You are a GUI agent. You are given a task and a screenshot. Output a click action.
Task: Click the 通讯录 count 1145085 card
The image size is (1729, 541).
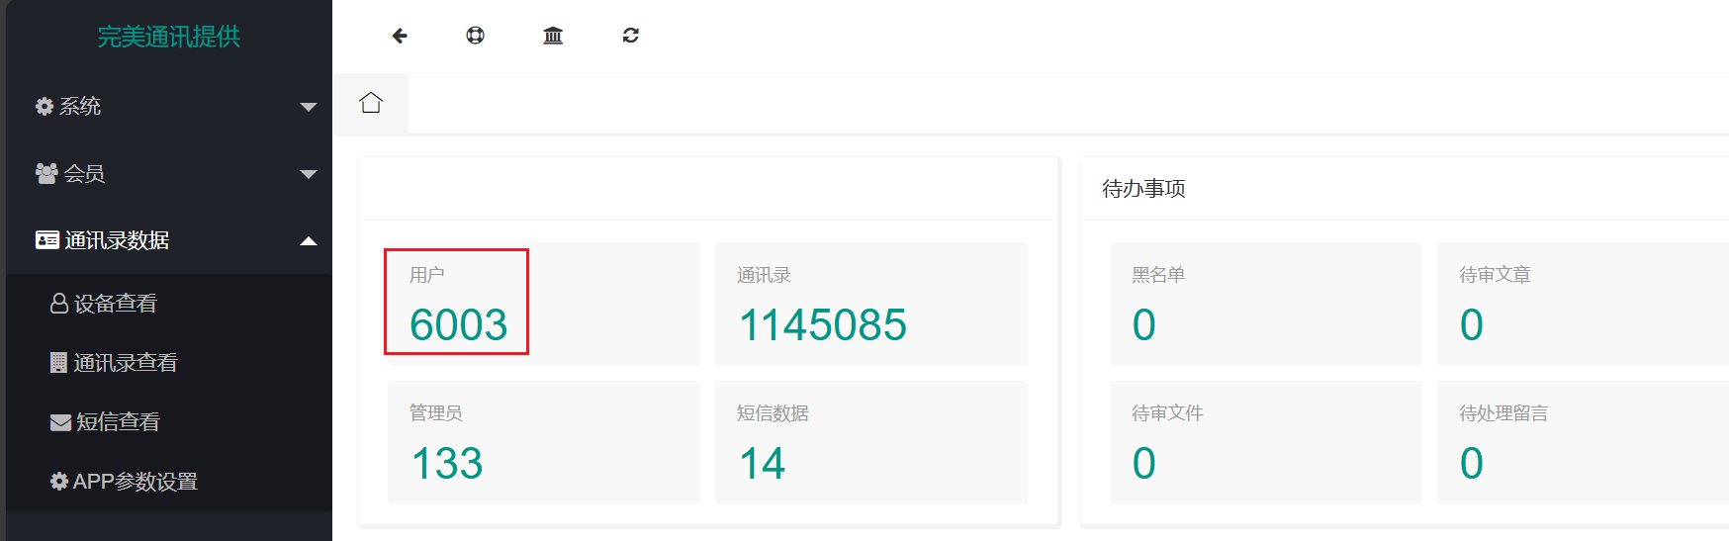tap(870, 304)
